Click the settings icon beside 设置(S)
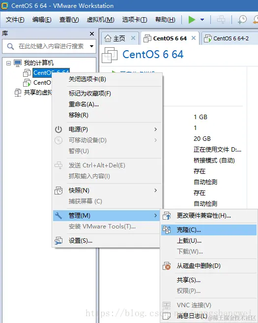258x323 pixels. click(x=58, y=241)
